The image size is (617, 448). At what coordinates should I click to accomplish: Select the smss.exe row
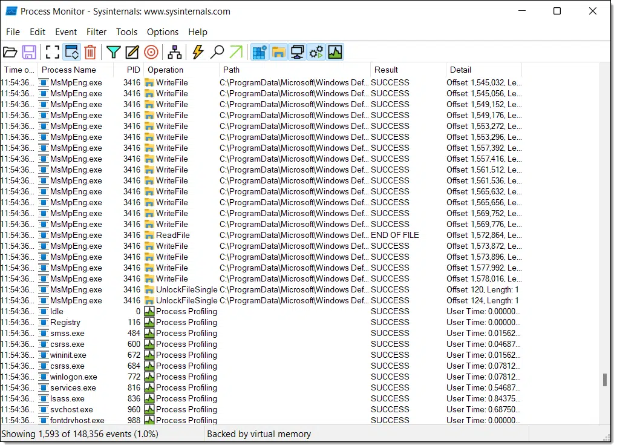click(x=261, y=333)
